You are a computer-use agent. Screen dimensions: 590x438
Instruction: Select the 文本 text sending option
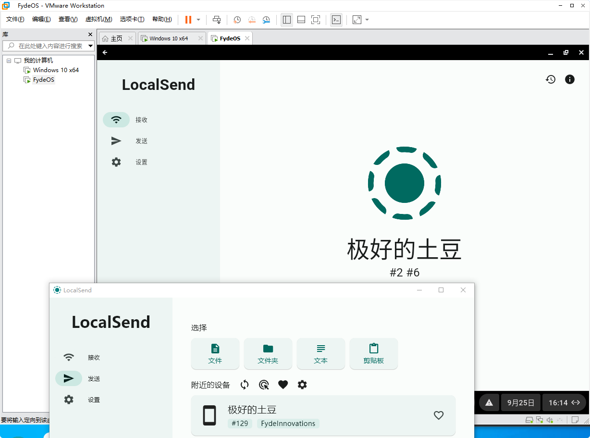321,354
